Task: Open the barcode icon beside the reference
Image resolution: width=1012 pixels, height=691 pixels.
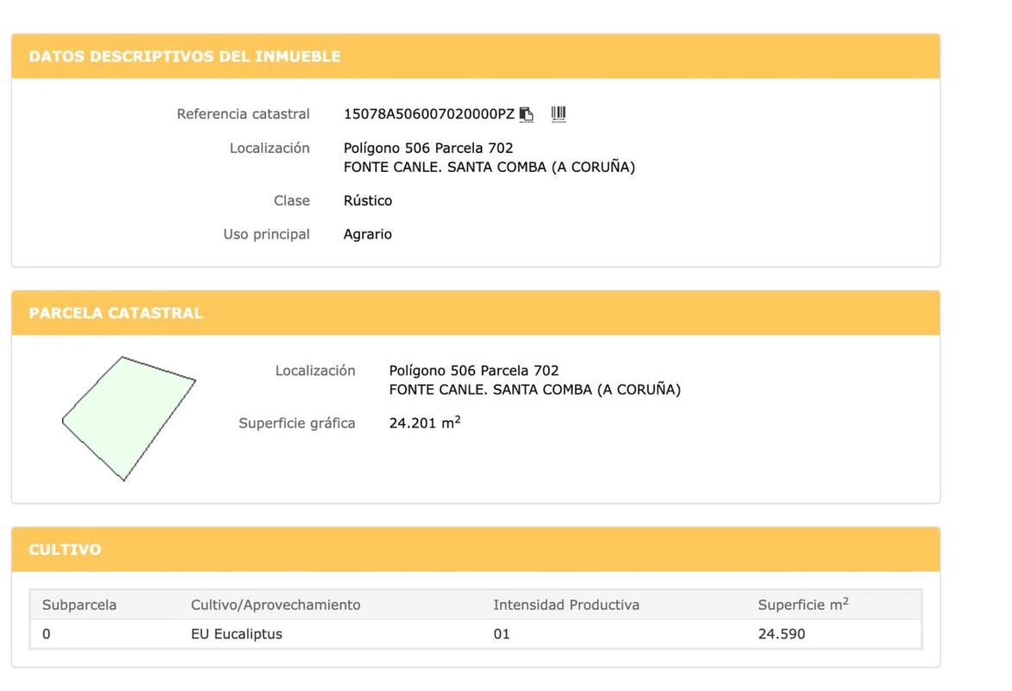Action: (x=559, y=113)
